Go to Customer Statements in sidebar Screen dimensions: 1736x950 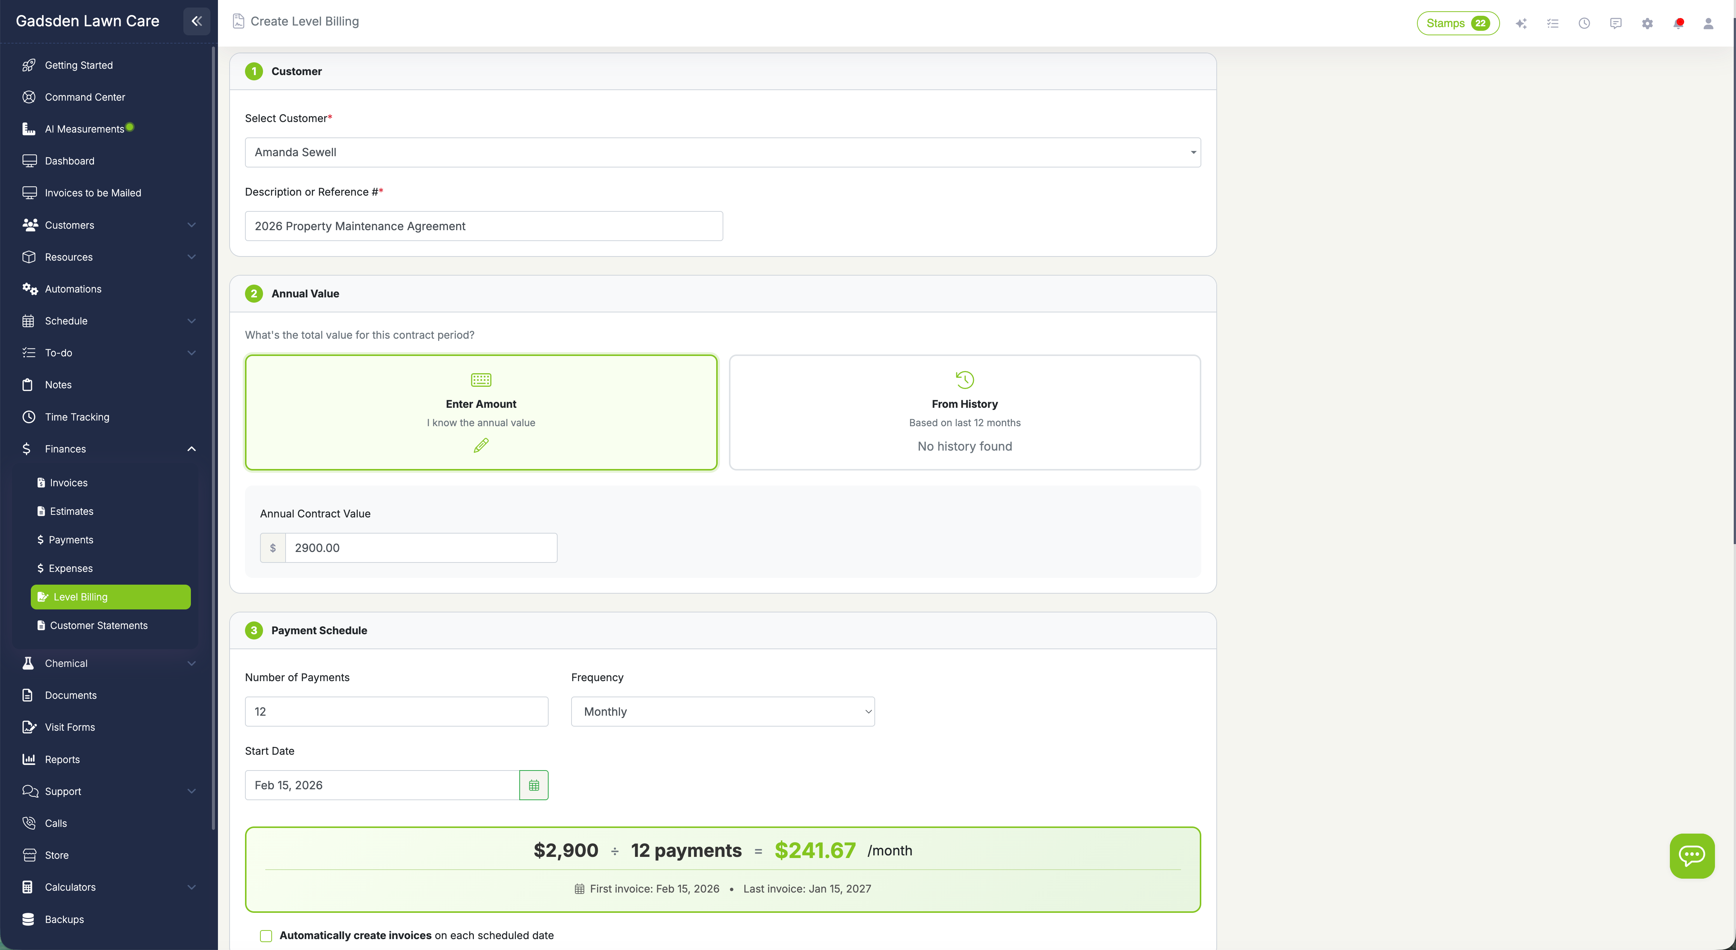(x=98, y=626)
